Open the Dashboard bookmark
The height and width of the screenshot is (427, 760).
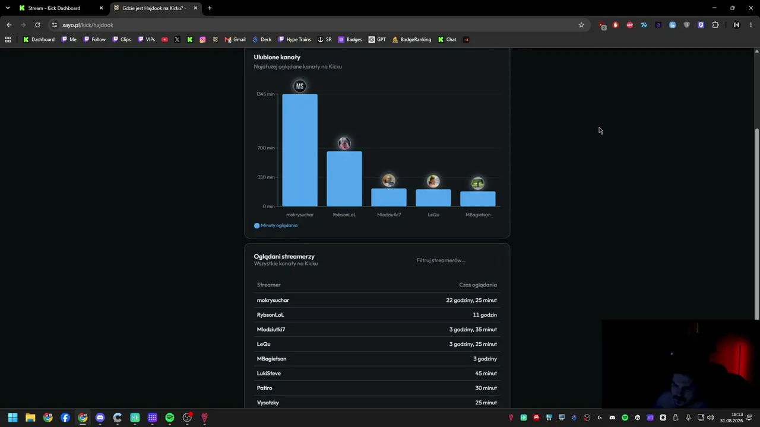[x=39, y=40]
